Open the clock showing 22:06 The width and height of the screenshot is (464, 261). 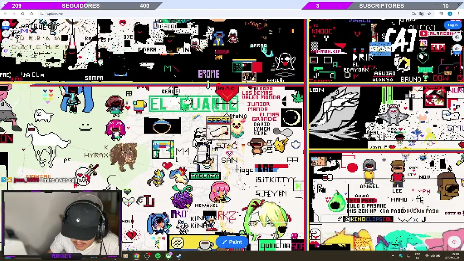pos(453,256)
